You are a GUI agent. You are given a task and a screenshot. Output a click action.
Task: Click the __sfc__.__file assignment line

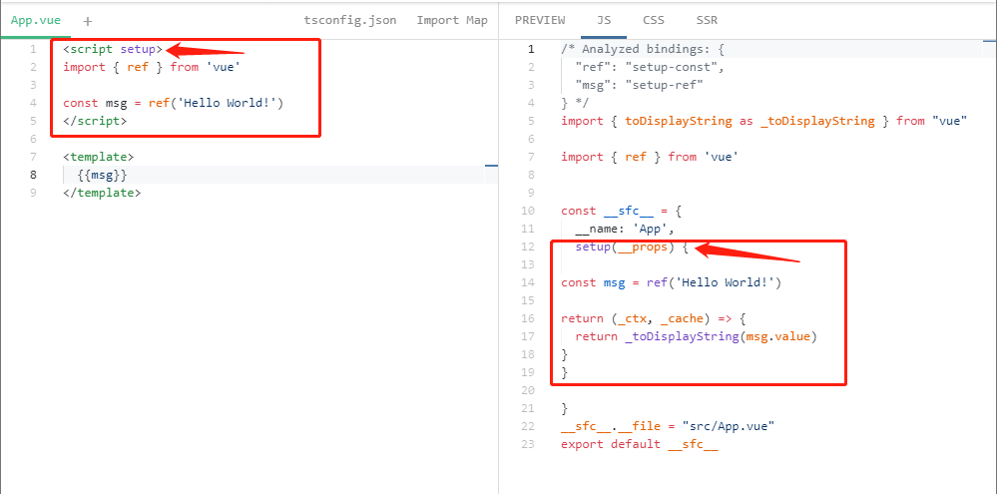tap(668, 426)
